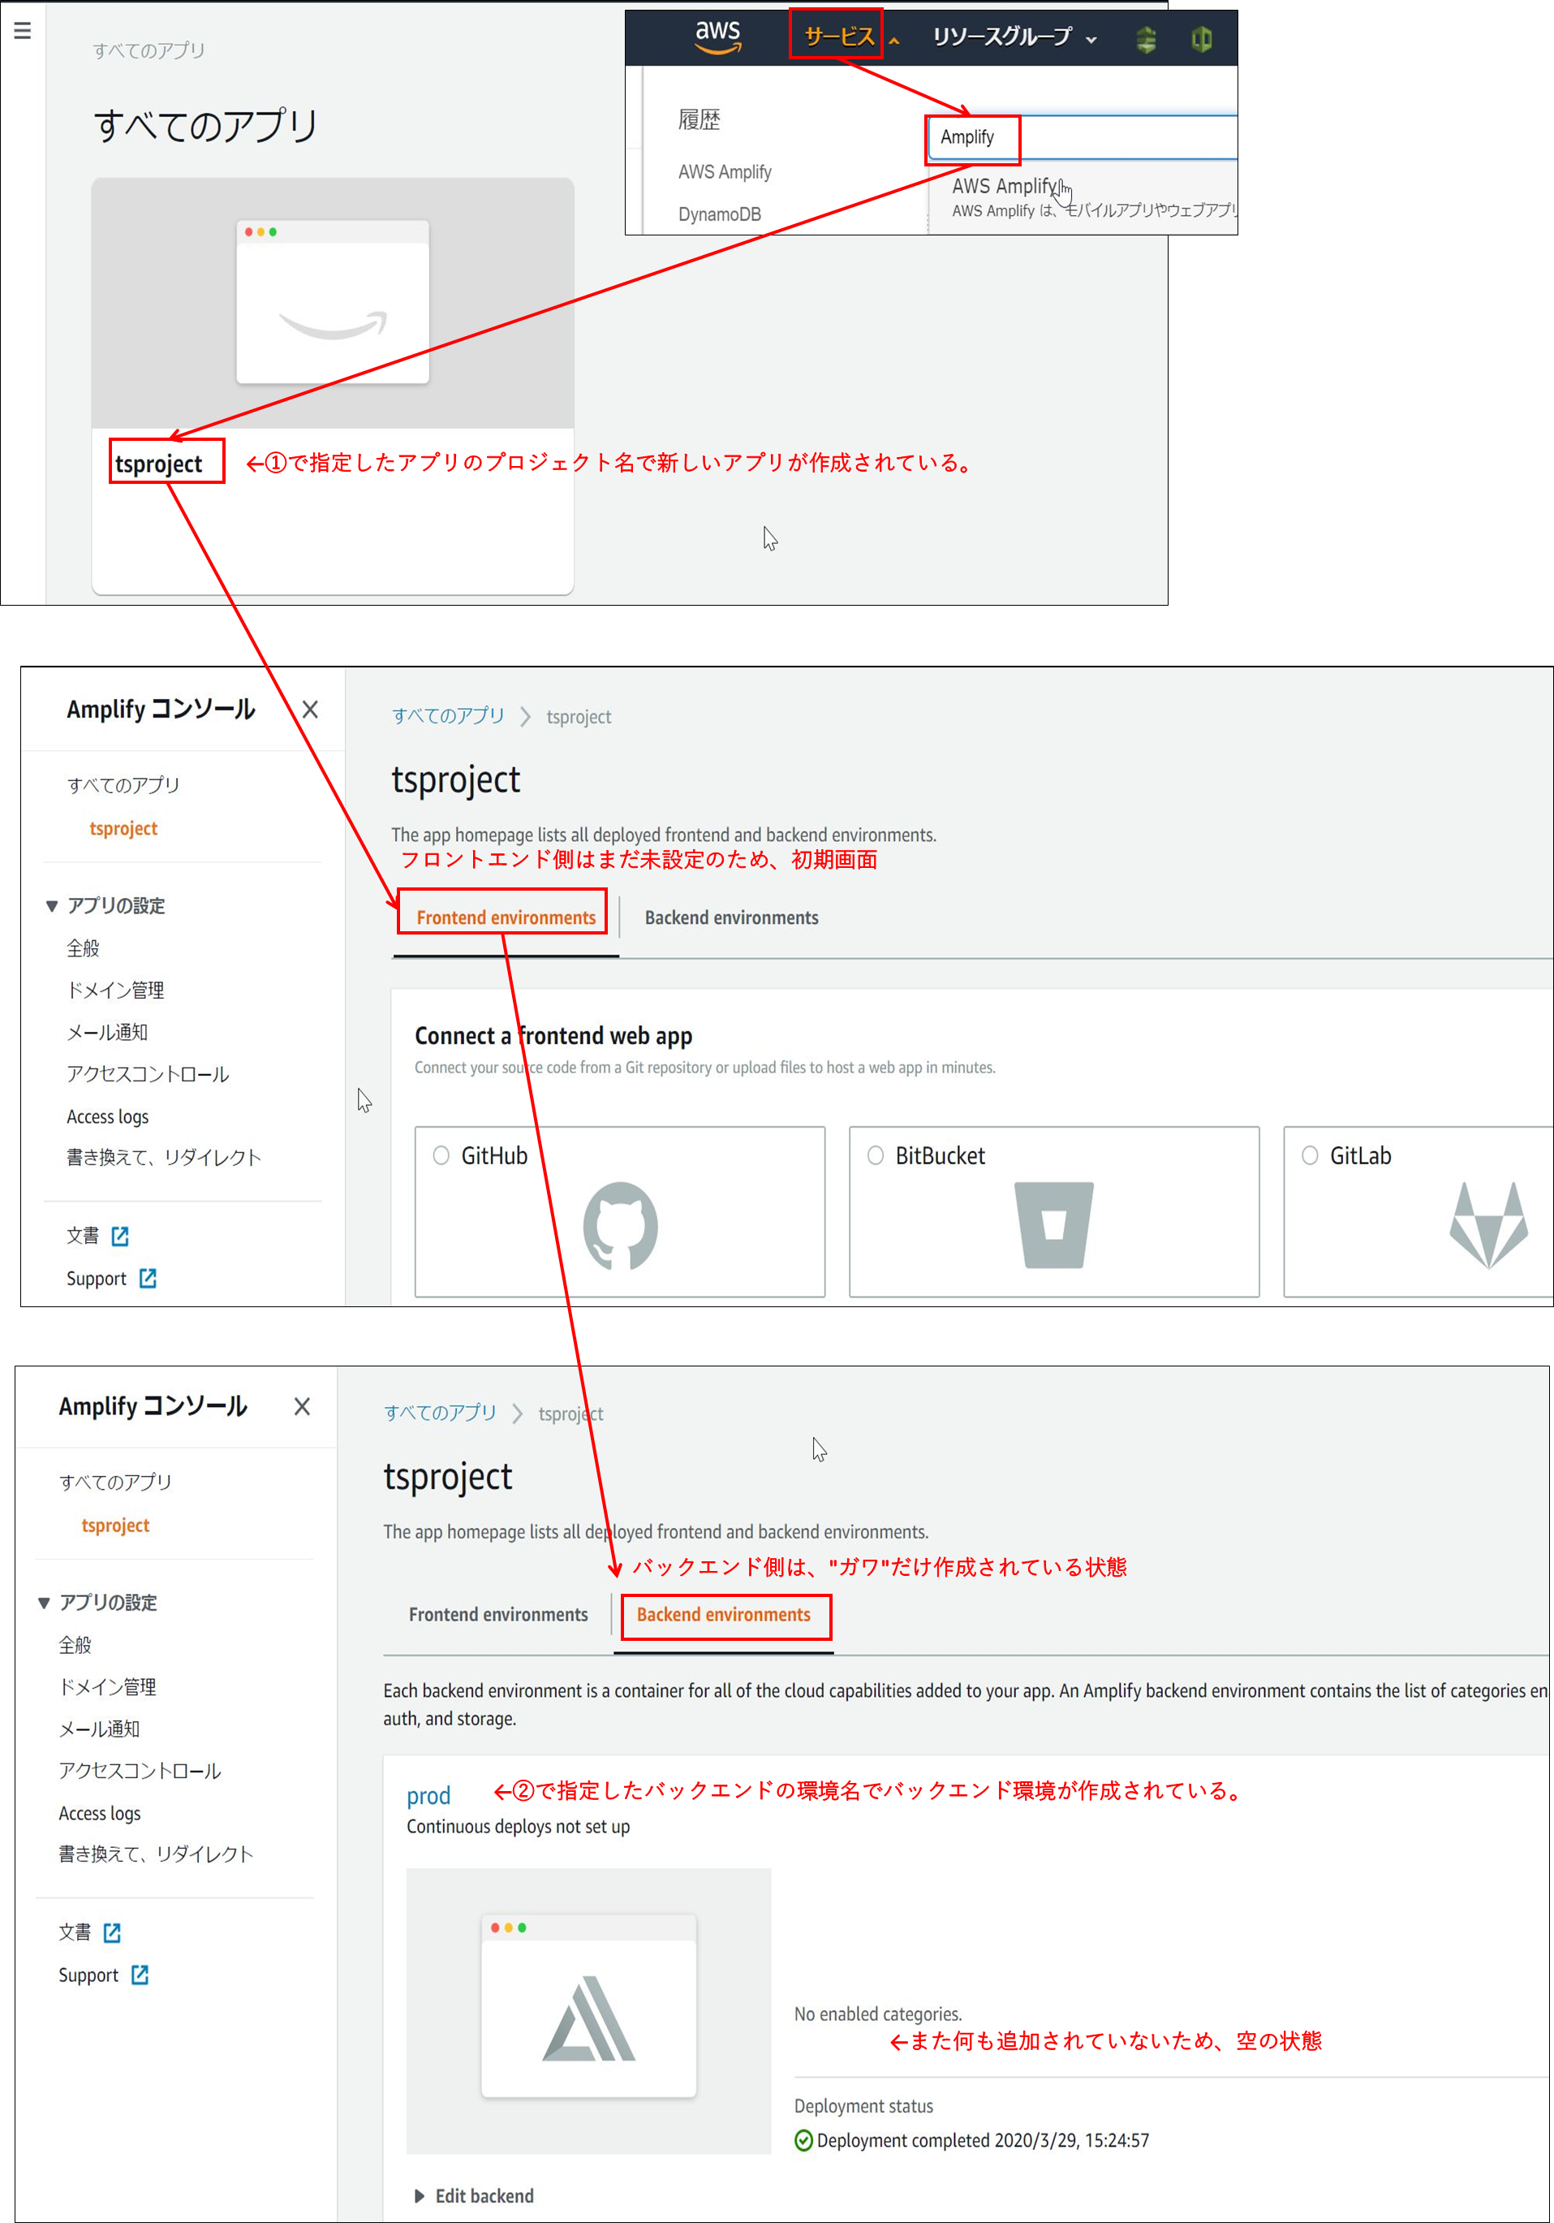This screenshot has height=2223, width=1554.
Task: Click the 文書 external link icon in frontend window
Action: pyautogui.click(x=120, y=1237)
